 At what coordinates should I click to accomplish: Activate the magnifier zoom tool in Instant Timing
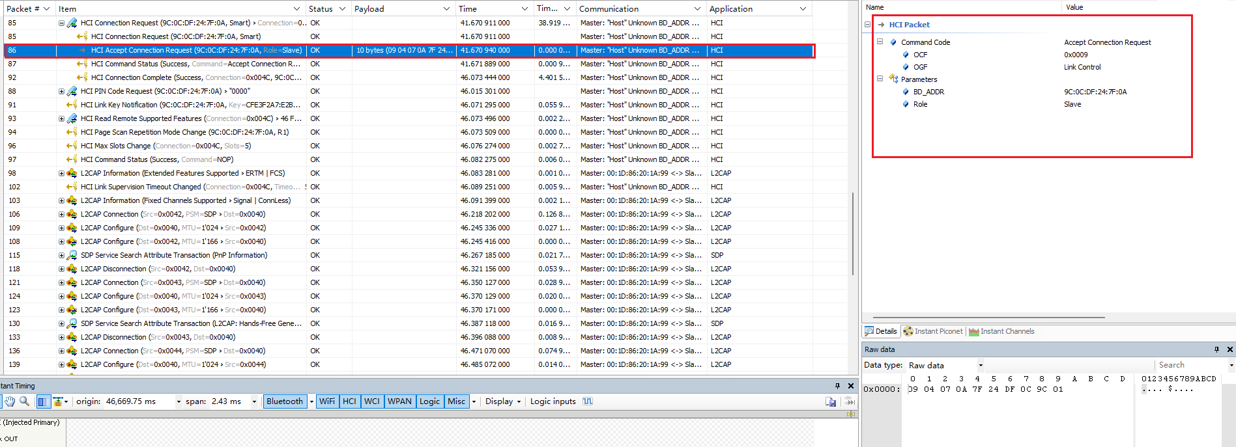pos(25,401)
